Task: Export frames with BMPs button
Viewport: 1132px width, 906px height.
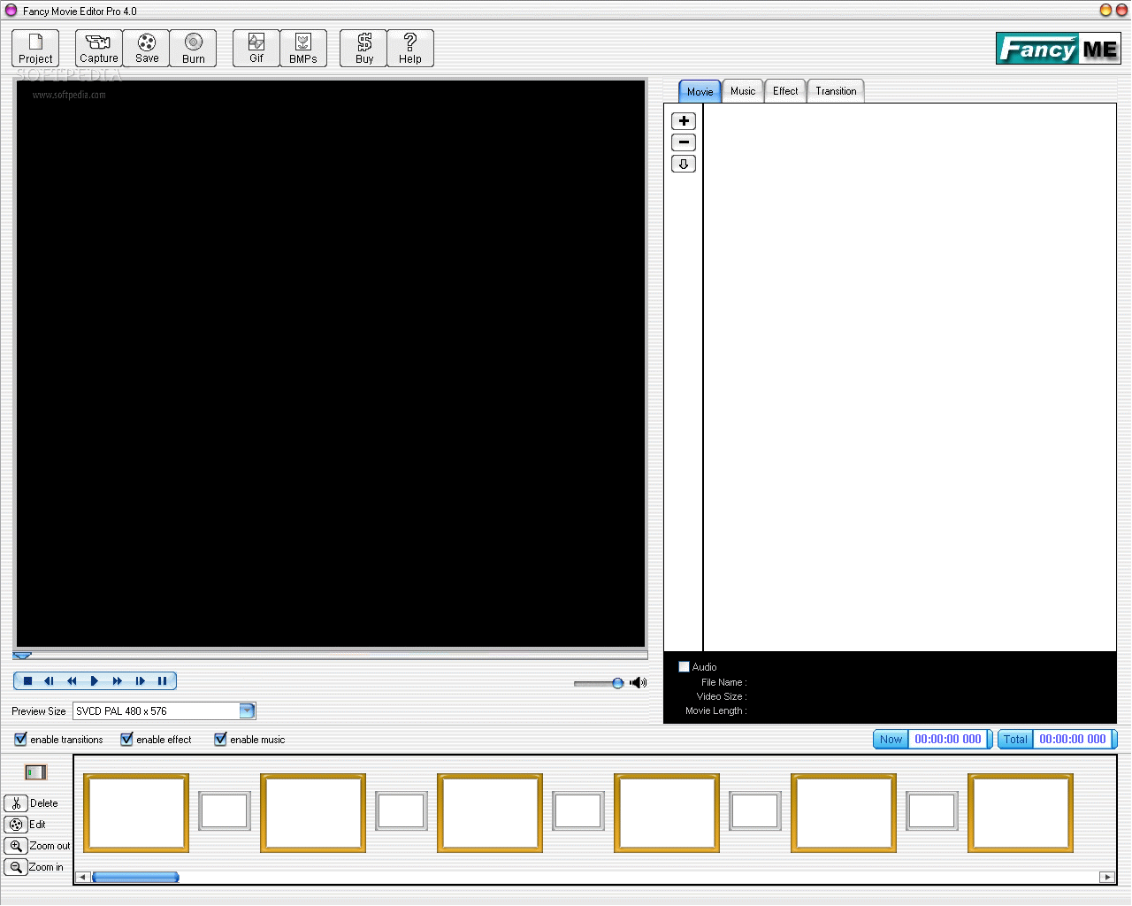Action: coord(303,48)
